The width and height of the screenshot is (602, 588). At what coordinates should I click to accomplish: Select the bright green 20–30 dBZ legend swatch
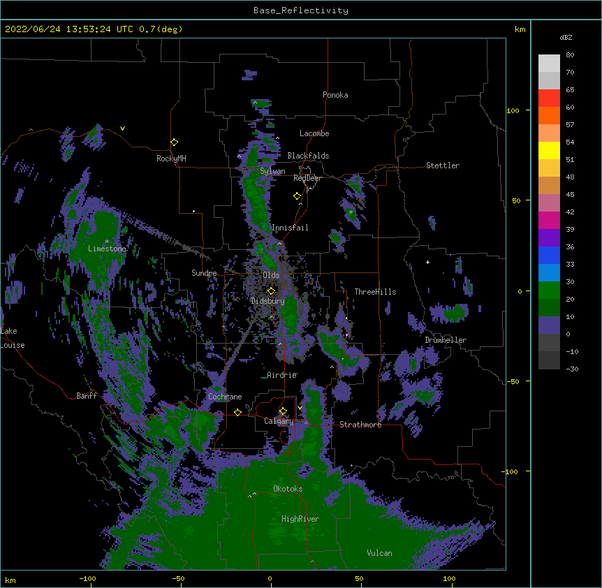549,291
